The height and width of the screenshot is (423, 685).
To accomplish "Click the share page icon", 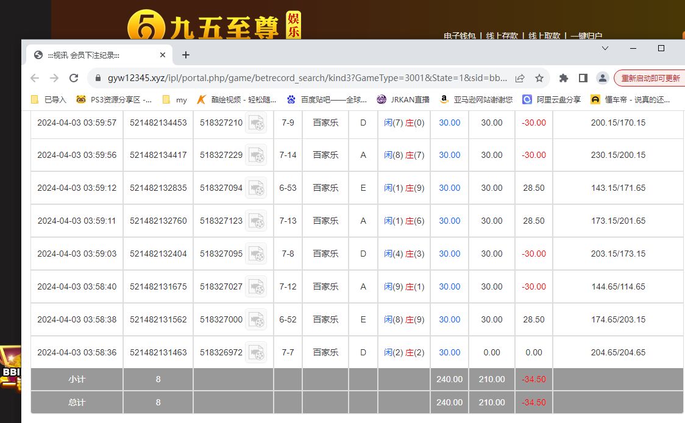I will click(520, 78).
